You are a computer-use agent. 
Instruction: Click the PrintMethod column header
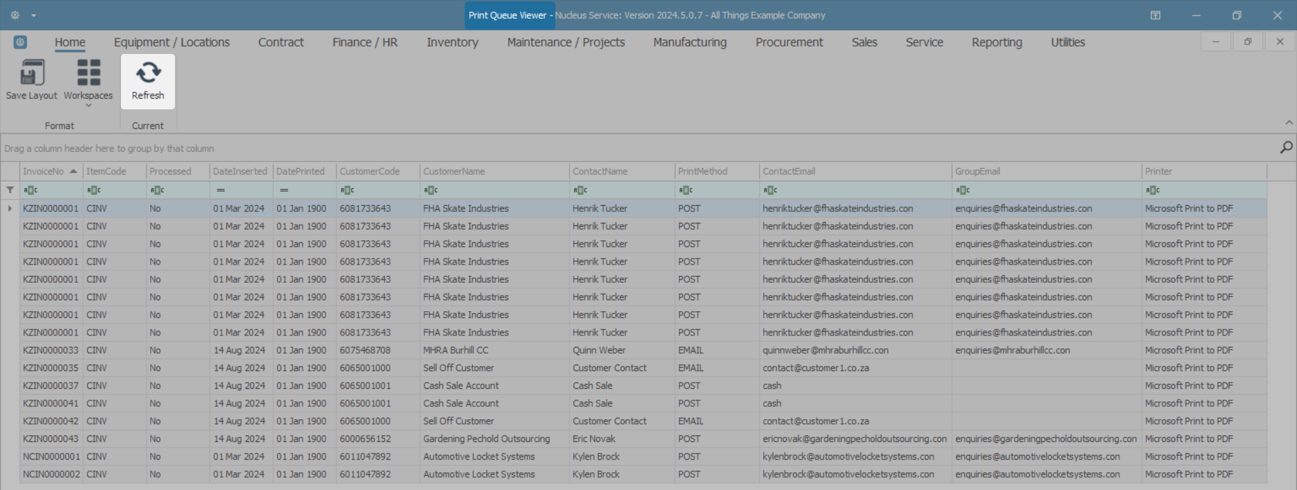(x=717, y=171)
